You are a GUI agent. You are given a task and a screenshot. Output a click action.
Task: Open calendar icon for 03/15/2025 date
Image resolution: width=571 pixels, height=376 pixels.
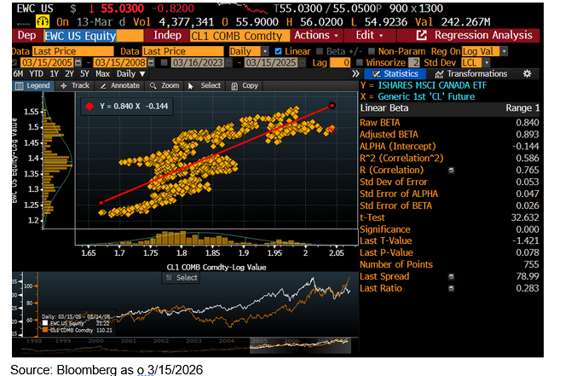[x=302, y=63]
